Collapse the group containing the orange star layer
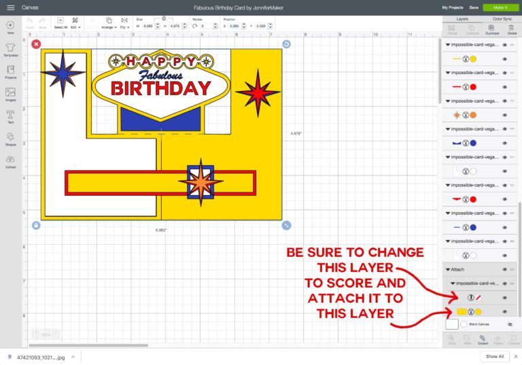Image resolution: width=522 pixels, height=365 pixels. pos(448,101)
